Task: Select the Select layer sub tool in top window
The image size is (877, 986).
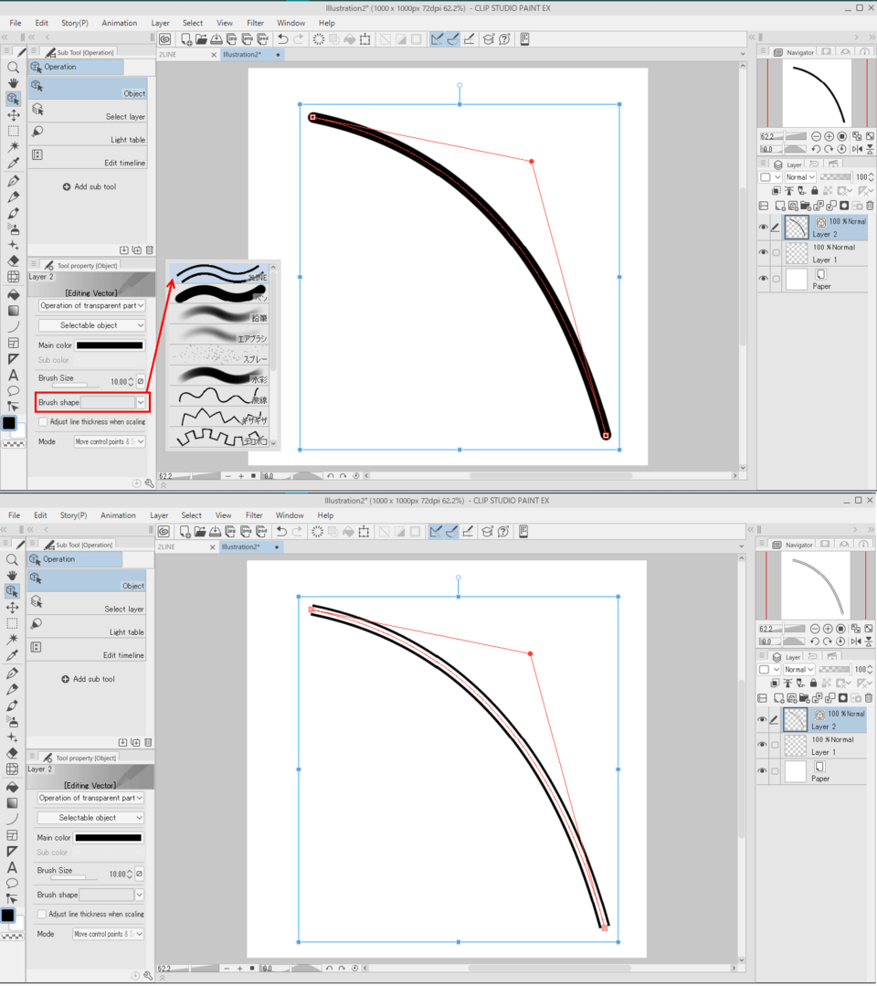Action: [88, 111]
